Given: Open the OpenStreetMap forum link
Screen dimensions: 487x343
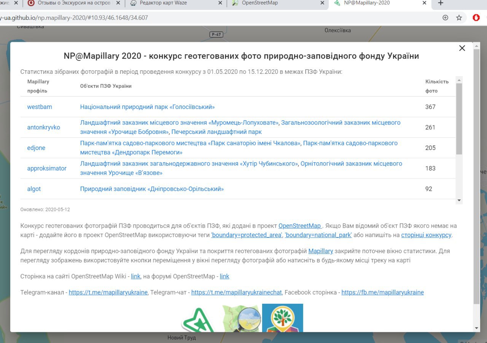Looking at the screenshot, I should tap(224, 276).
